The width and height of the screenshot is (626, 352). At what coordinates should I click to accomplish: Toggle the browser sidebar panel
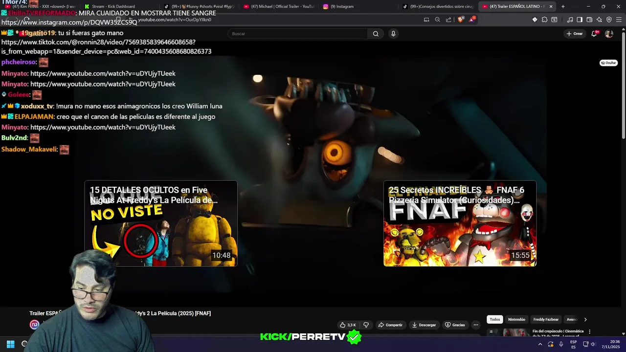point(580,20)
